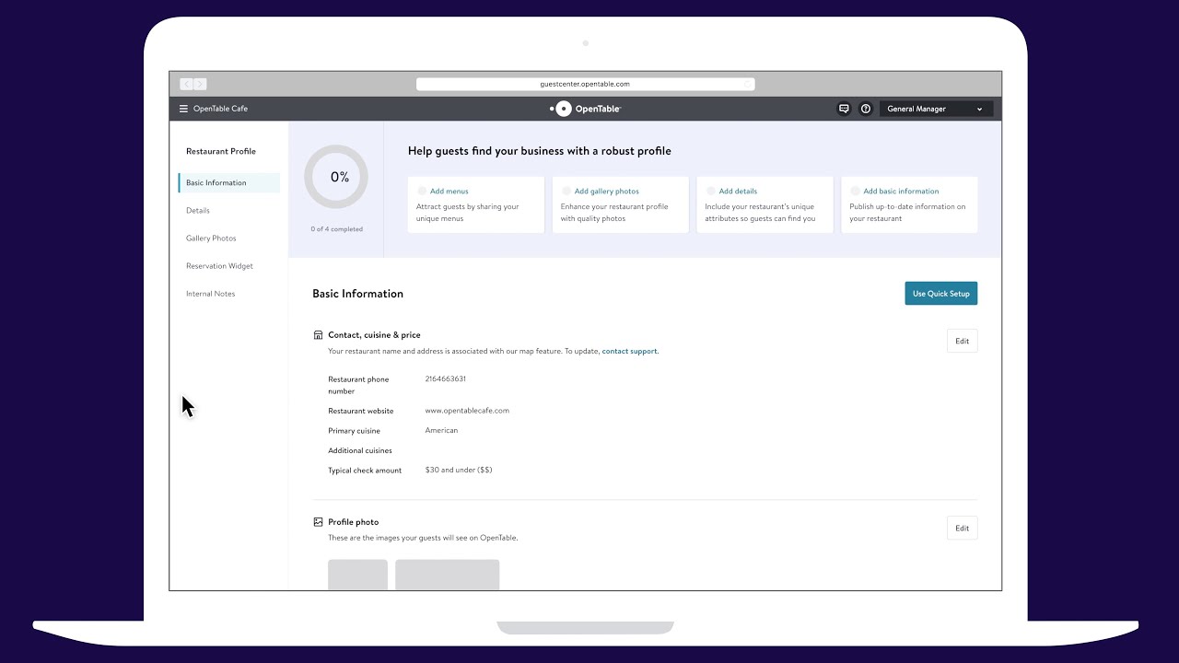Go forward with browser forward arrow
1179x663 pixels.
(x=200, y=84)
